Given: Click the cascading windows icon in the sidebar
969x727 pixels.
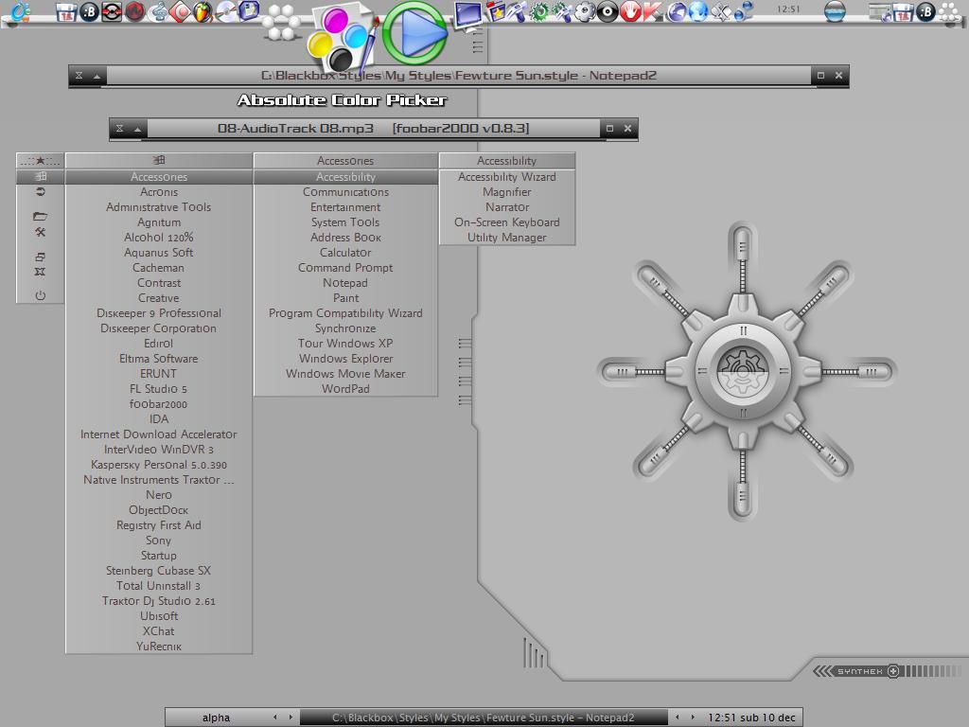Looking at the screenshot, I should (40, 256).
